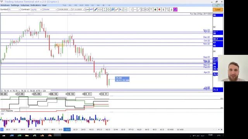248x139 pixels.
Task: Select the ruler measure tool
Action: pyautogui.click(x=125, y=10)
